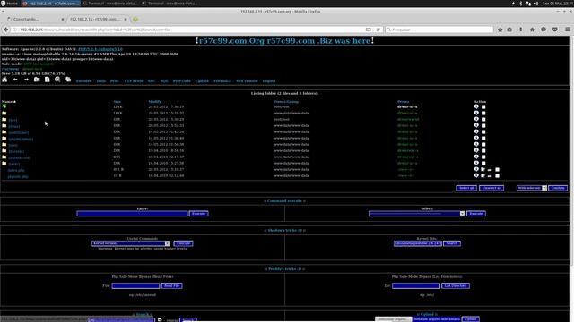
Task: Tick the checkbox for phpinfo.php
Action: [497, 176]
